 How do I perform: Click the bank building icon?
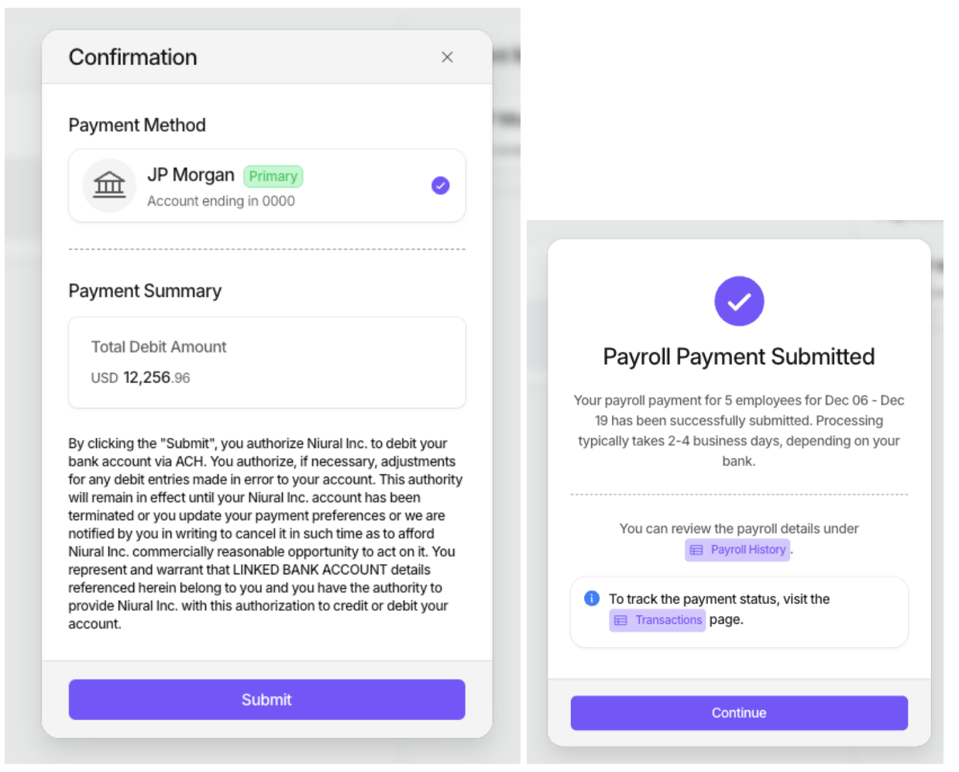[x=109, y=186]
